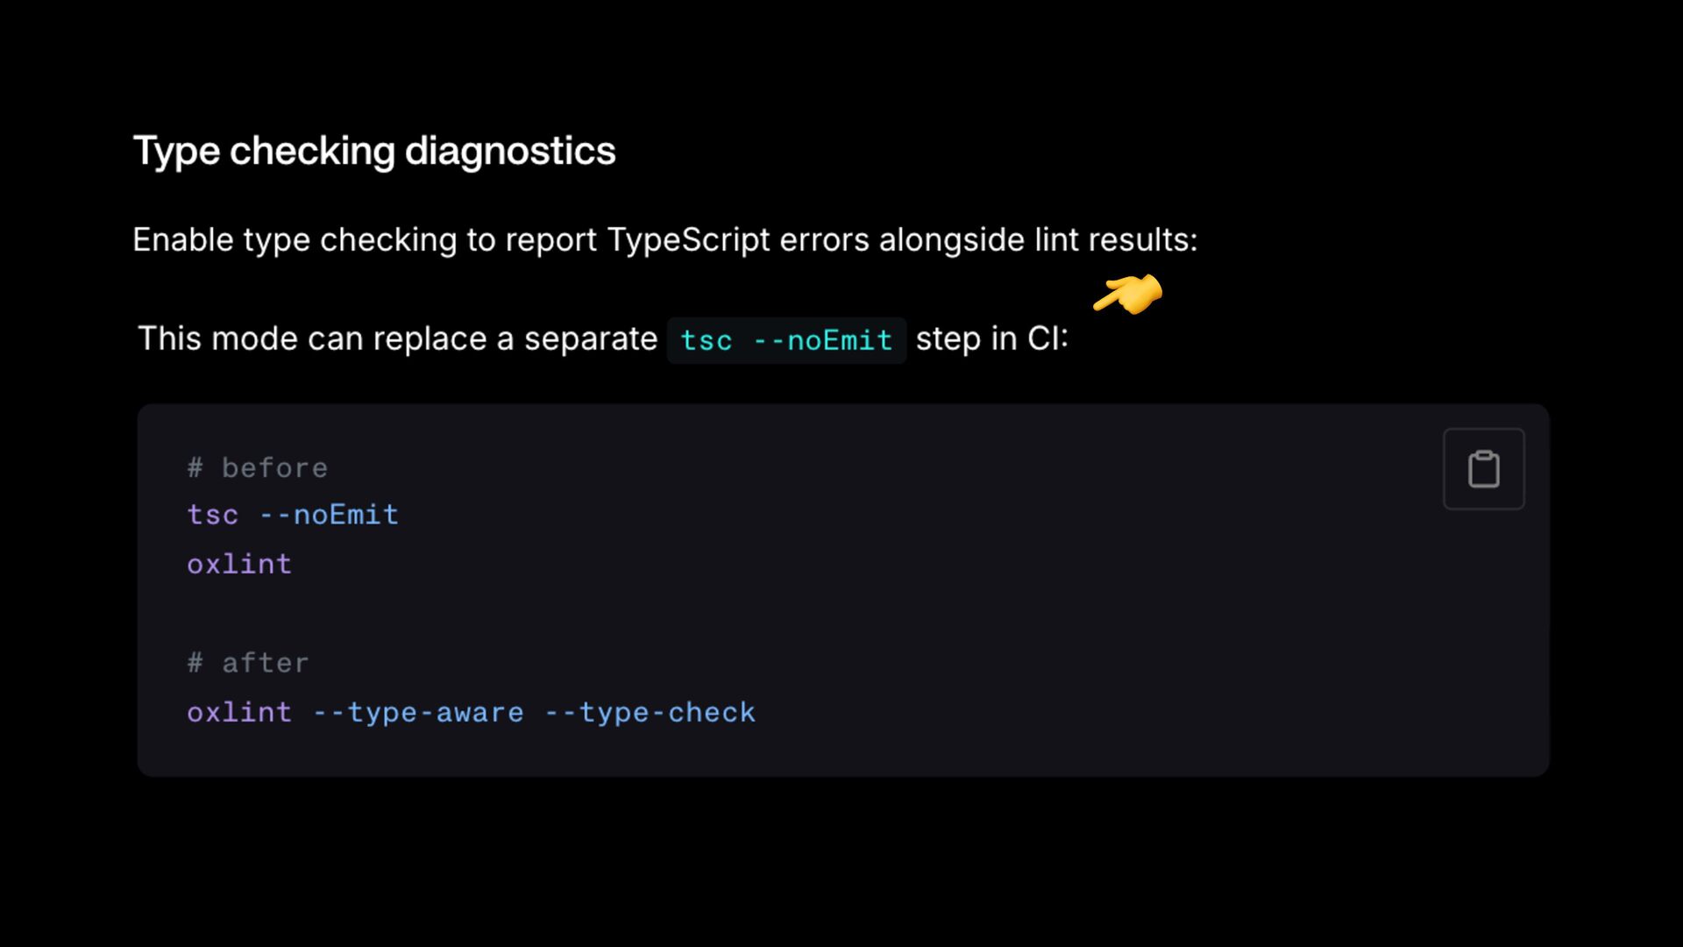
Task: Click 'oxlint' on the last code line
Action: pos(239,712)
